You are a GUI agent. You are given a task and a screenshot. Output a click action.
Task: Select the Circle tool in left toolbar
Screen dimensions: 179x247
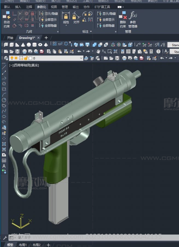4,100
